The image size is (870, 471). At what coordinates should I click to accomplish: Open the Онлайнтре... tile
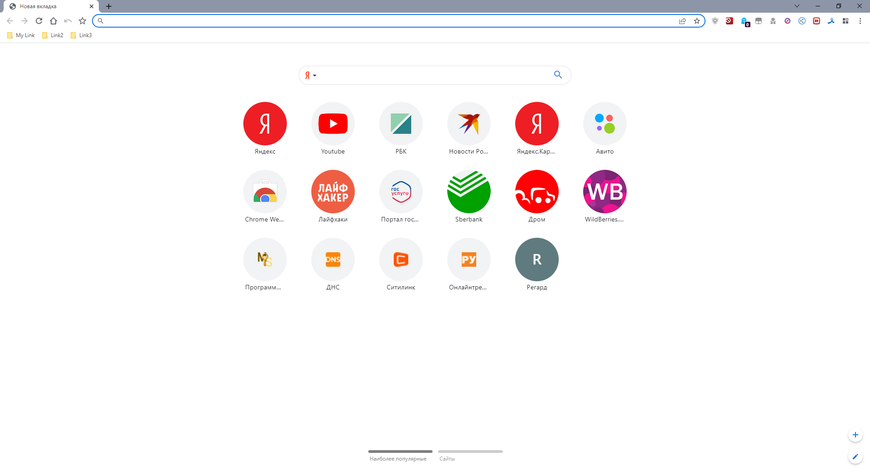[x=469, y=260]
